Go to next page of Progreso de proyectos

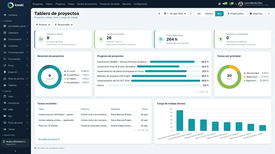pyautogui.click(x=207, y=92)
